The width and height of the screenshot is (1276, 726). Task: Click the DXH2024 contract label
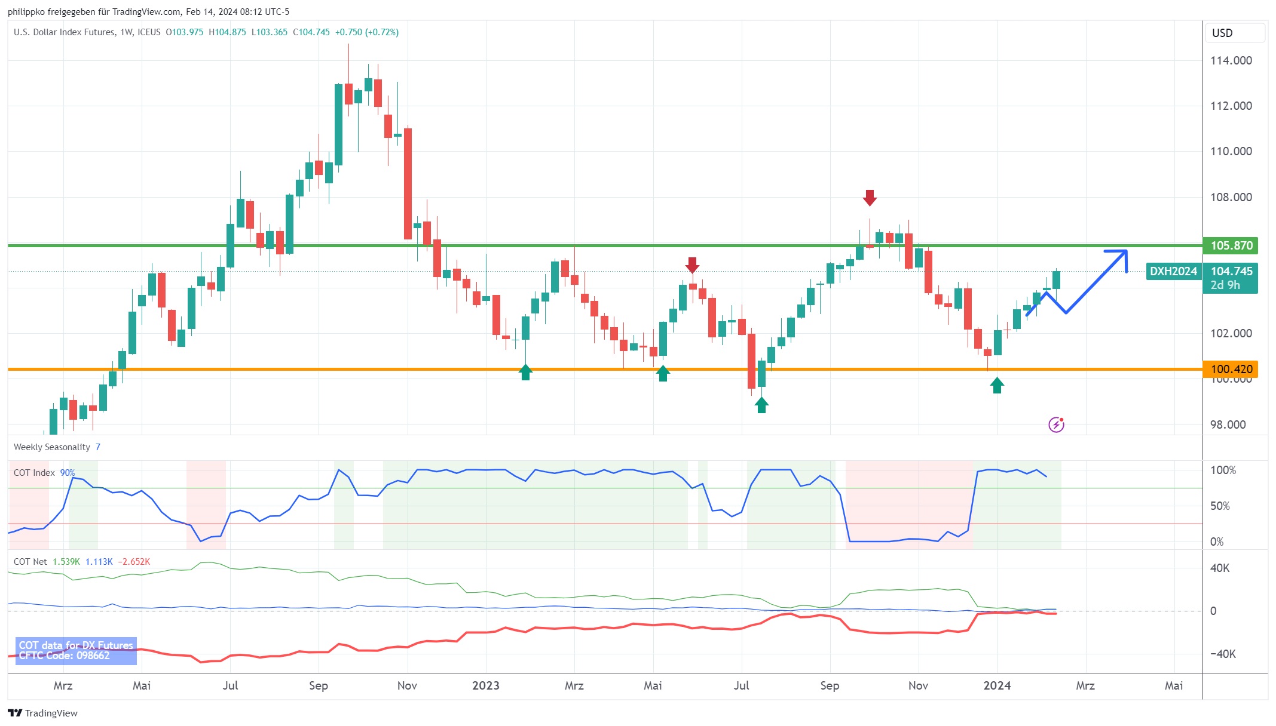1173,271
